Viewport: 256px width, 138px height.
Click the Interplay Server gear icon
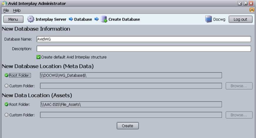pos(31,19)
